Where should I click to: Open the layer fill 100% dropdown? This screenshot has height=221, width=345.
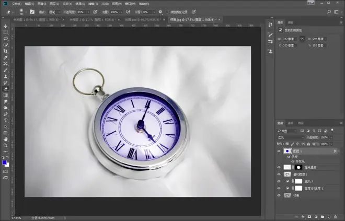(331, 144)
